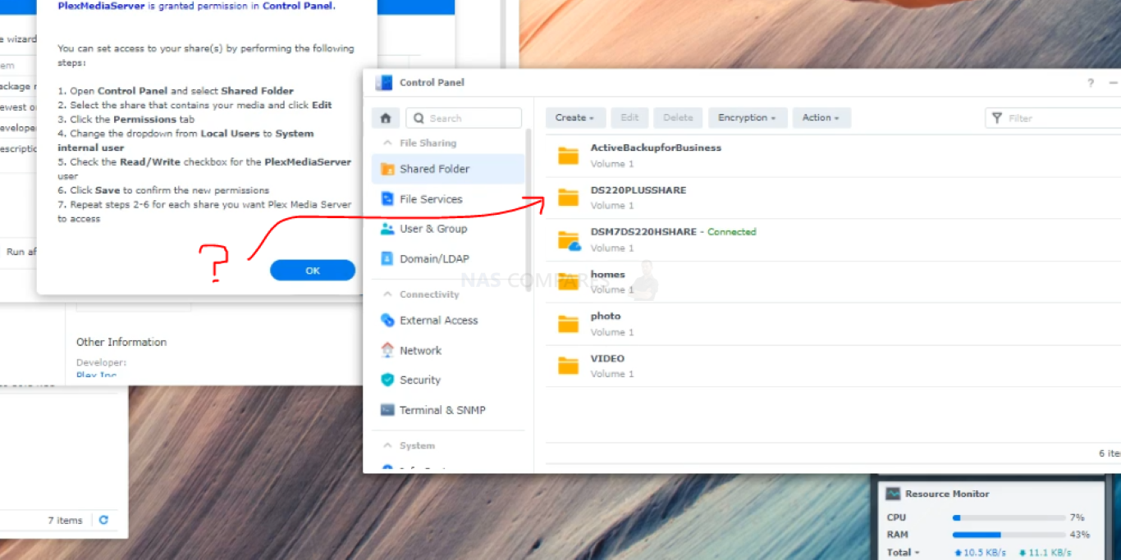Viewport: 1121px width, 560px height.
Task: Open the Plex Inc developer link
Action: pos(97,376)
